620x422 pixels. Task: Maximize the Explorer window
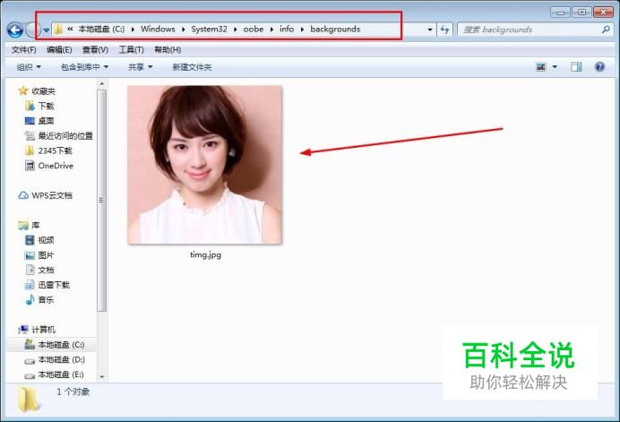(x=581, y=12)
